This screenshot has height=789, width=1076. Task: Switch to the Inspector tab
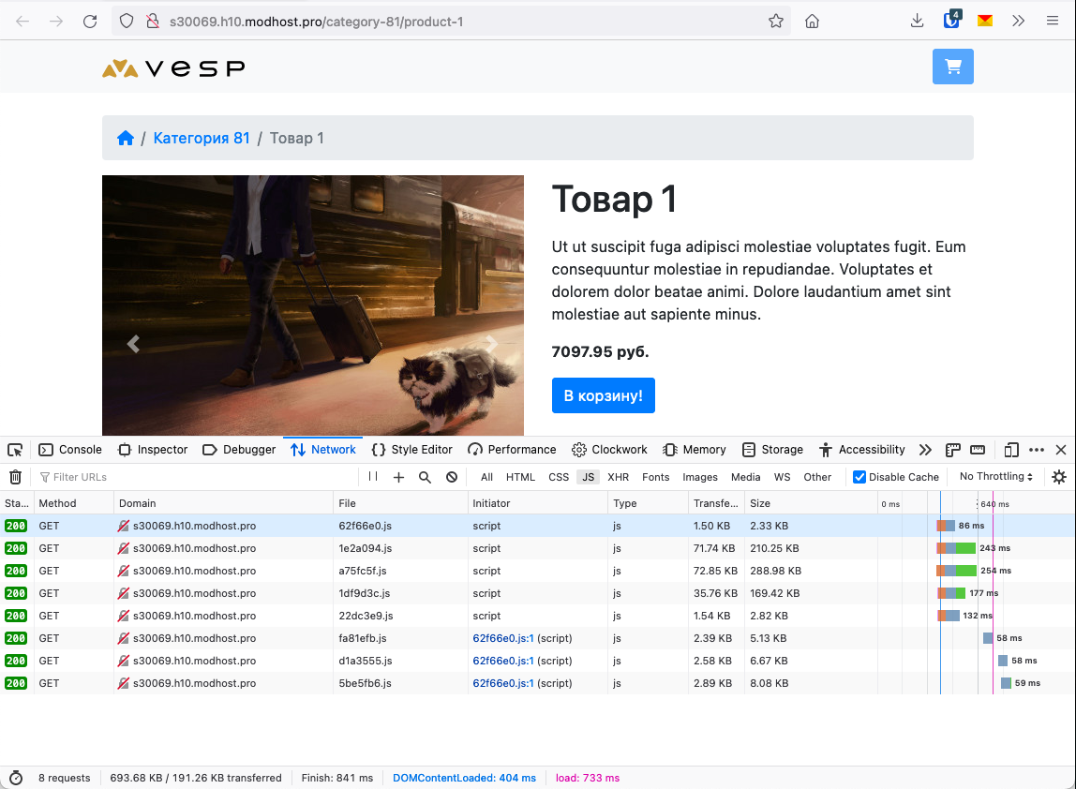click(x=153, y=450)
